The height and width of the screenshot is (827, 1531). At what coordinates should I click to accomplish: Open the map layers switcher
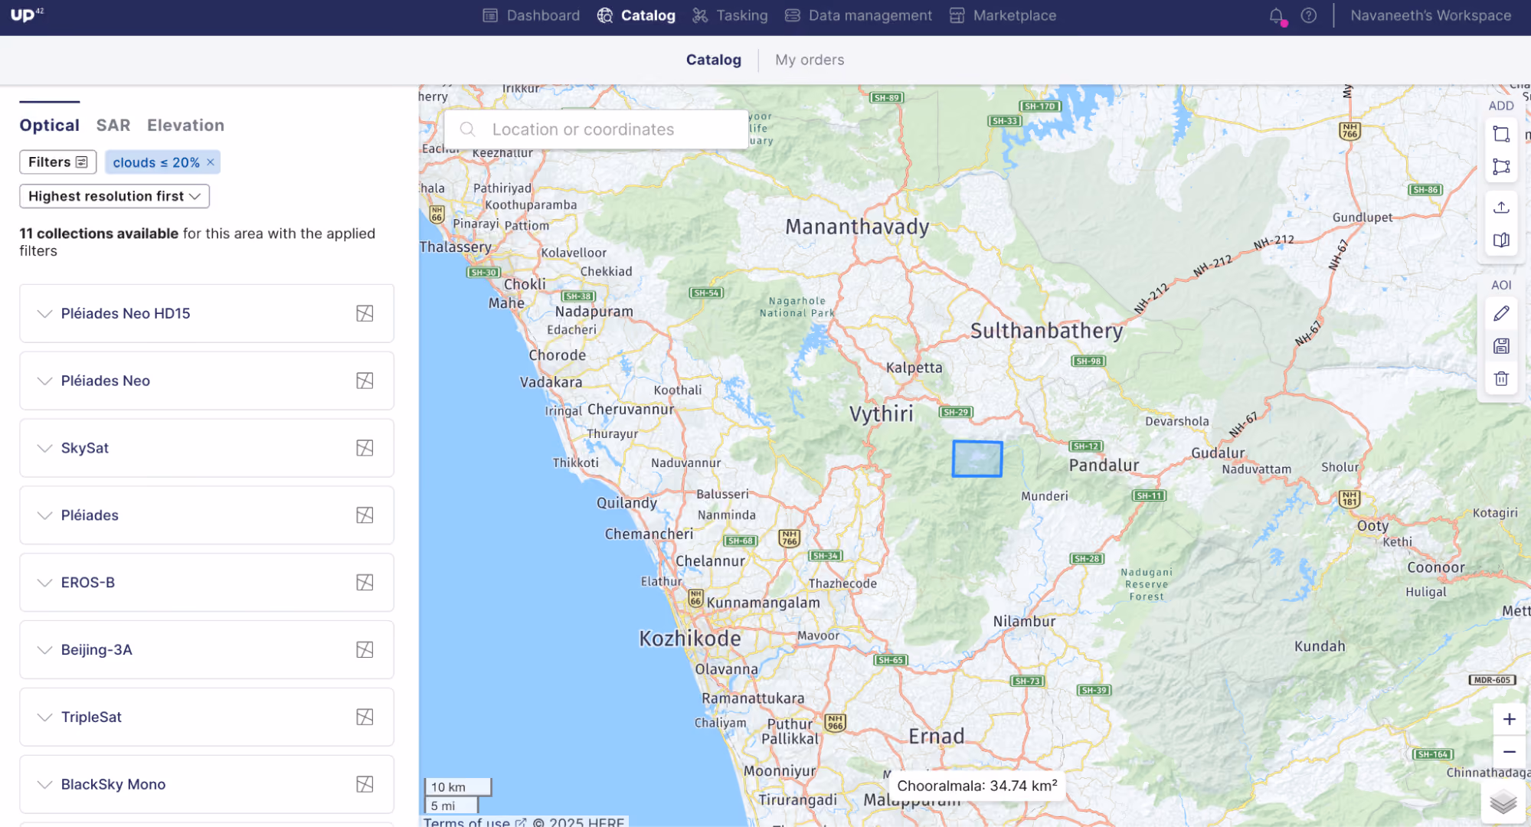point(1503,802)
